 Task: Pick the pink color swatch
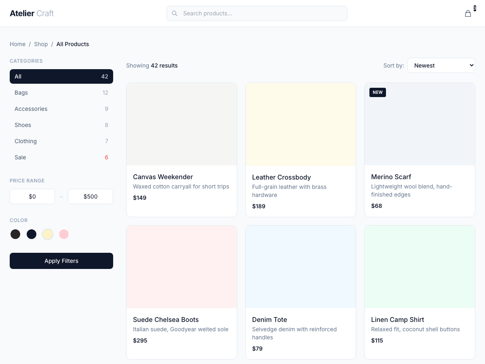pyautogui.click(x=64, y=234)
